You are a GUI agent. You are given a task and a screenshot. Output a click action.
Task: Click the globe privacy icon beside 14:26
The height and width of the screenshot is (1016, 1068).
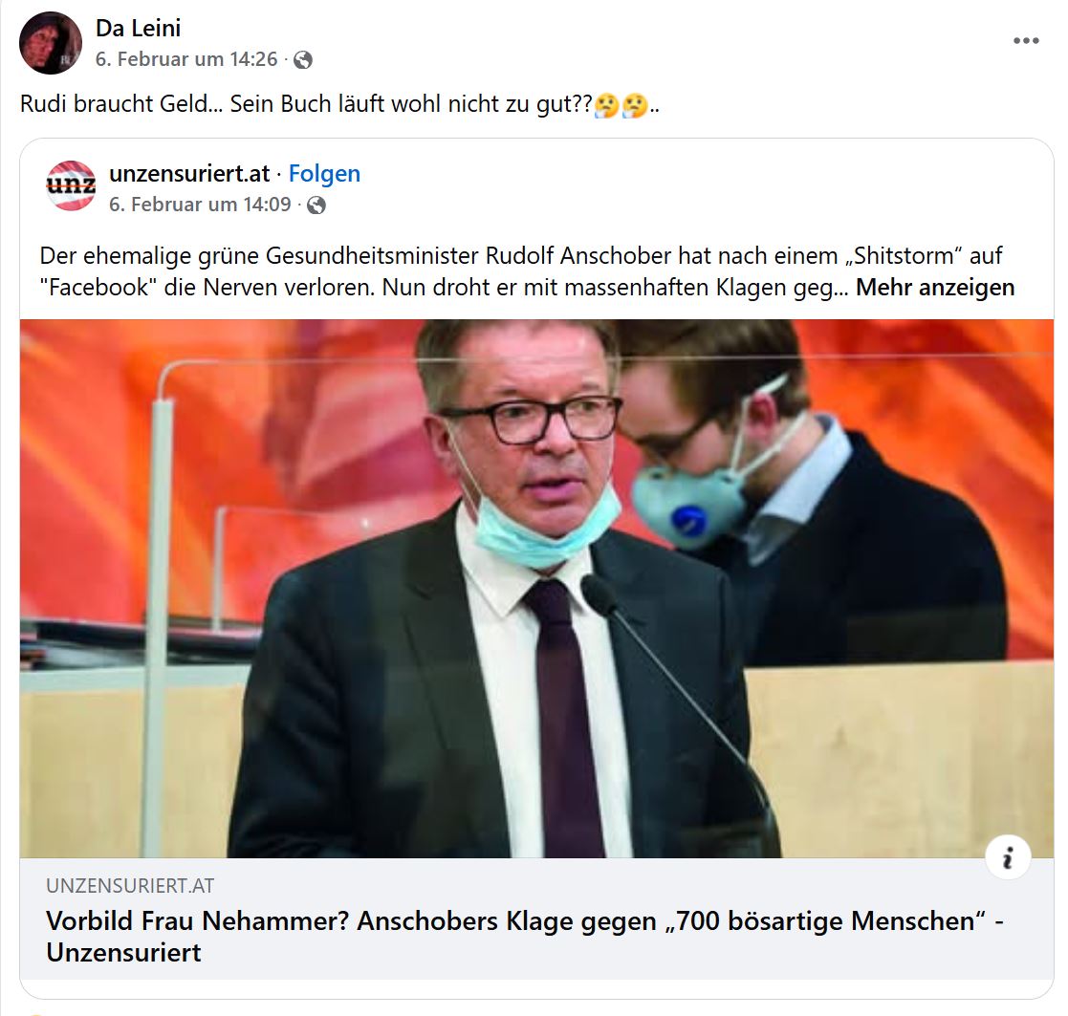pyautogui.click(x=302, y=60)
